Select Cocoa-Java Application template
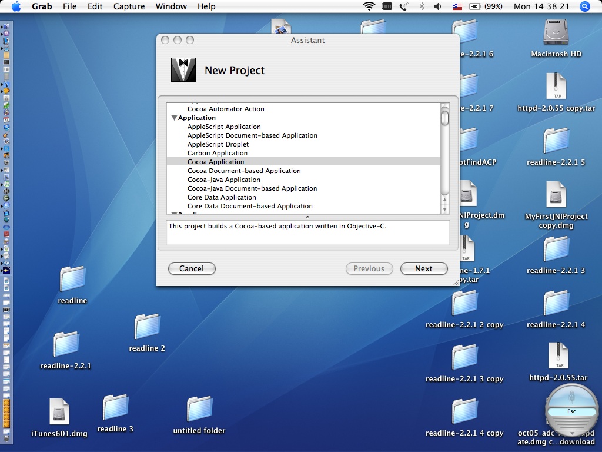The width and height of the screenshot is (602, 452). tap(224, 180)
